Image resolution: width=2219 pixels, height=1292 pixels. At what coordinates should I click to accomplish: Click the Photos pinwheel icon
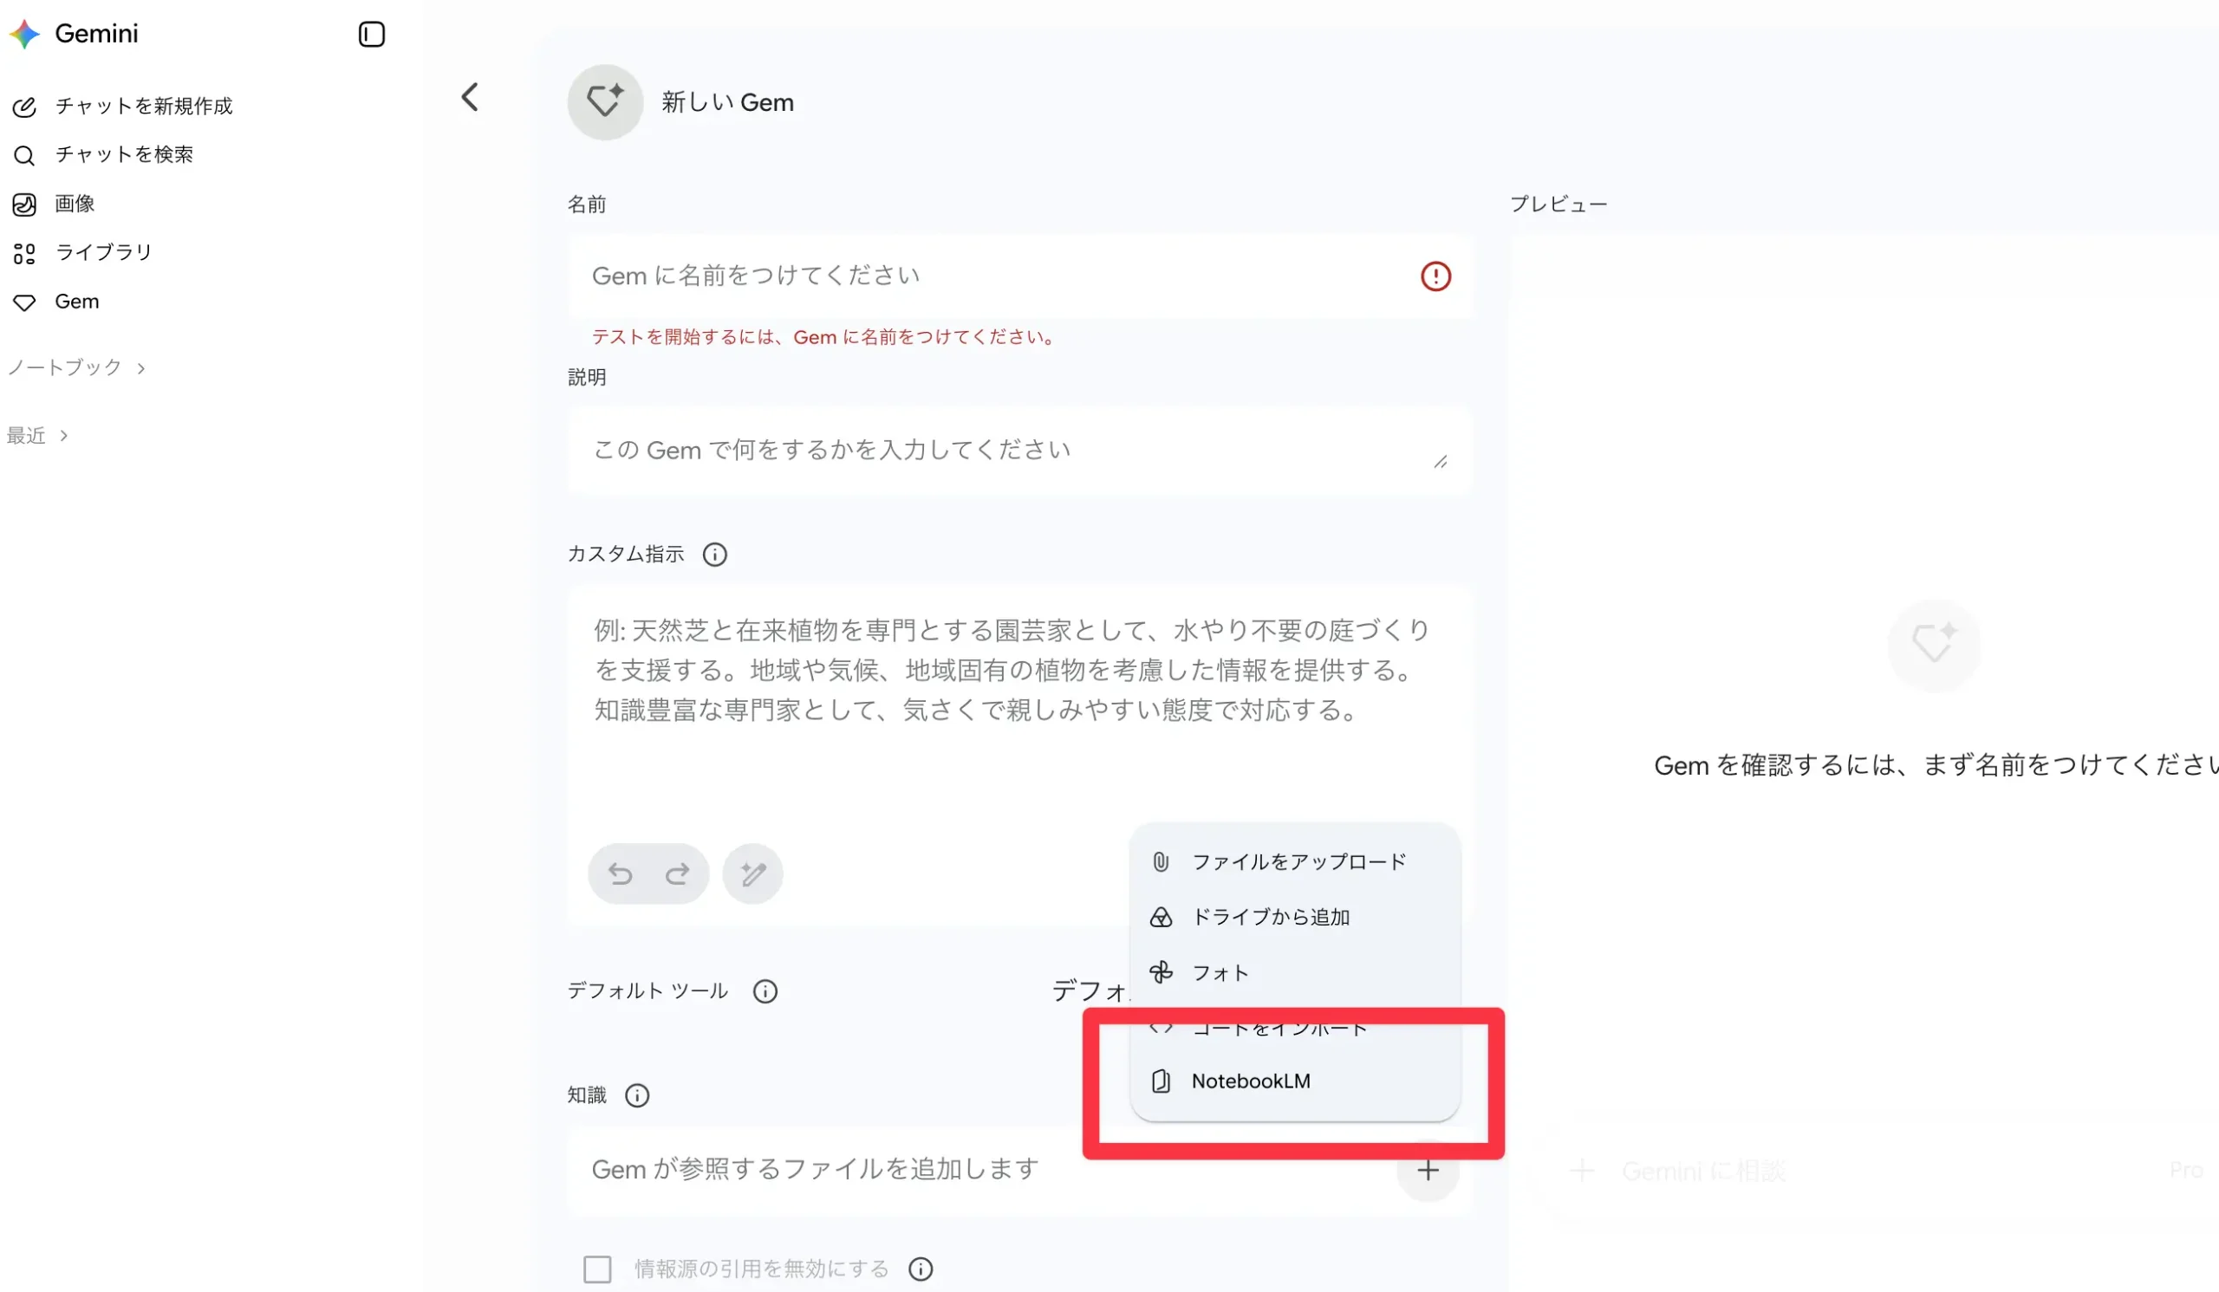pos(1161,972)
